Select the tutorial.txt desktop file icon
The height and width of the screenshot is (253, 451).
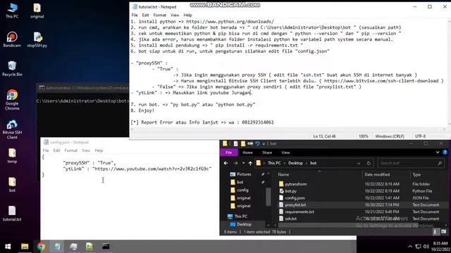point(12,214)
